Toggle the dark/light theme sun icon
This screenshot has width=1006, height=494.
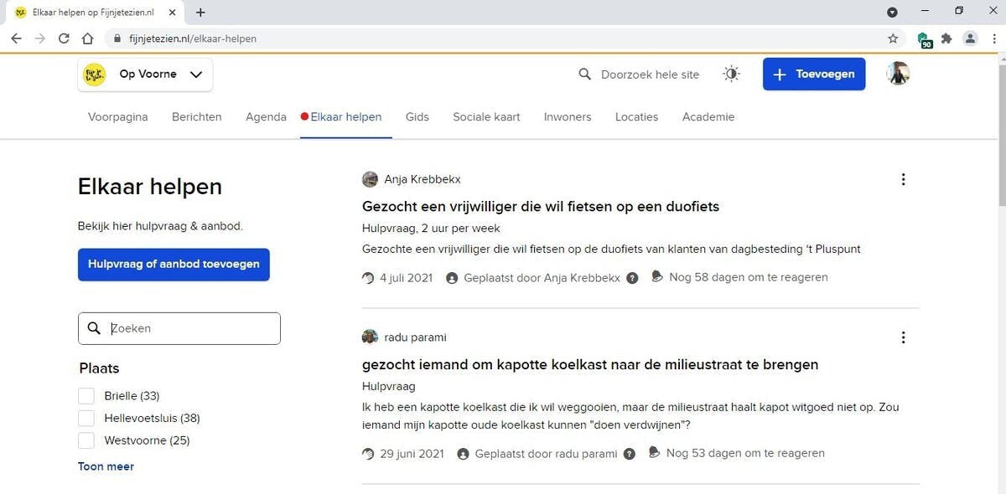[x=732, y=75]
